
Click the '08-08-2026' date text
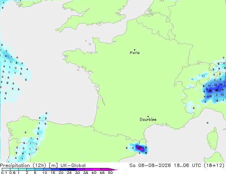click(154, 165)
